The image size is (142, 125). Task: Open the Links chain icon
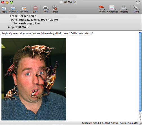point(136,8)
